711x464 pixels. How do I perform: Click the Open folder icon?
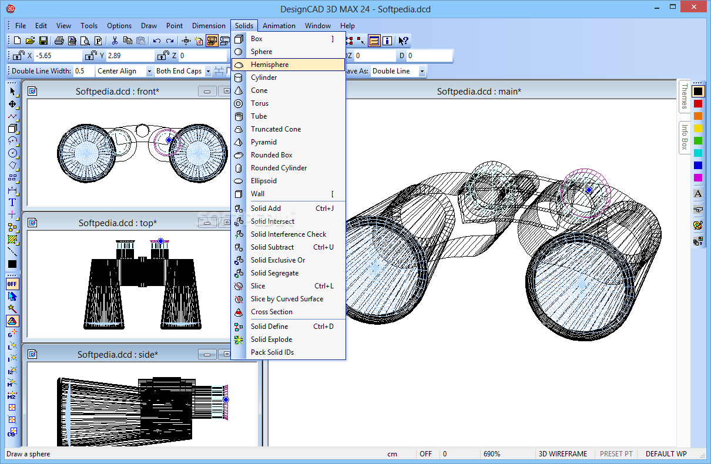click(31, 41)
